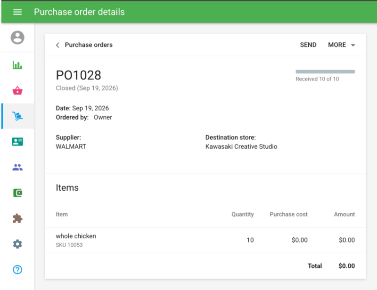
Task: Open the user account profile icon
Action: (17, 38)
